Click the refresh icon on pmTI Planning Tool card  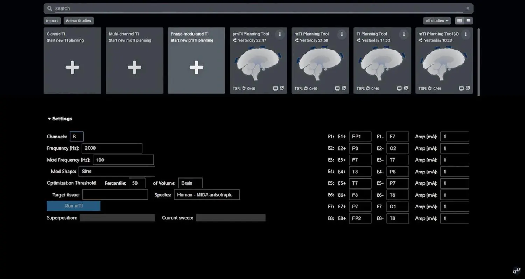(282, 88)
